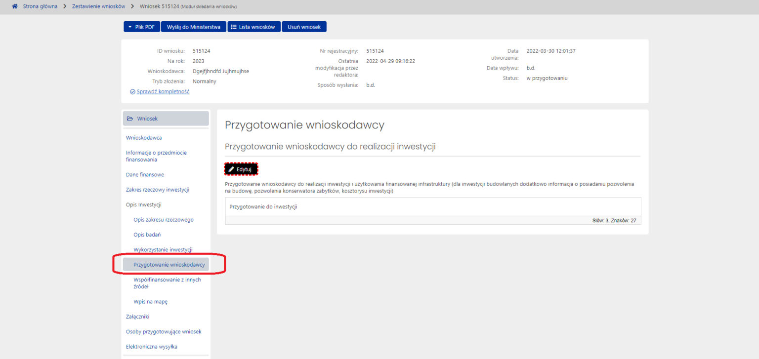Click Sprawdź kompletność link
This screenshot has width=759, height=359.
(163, 92)
